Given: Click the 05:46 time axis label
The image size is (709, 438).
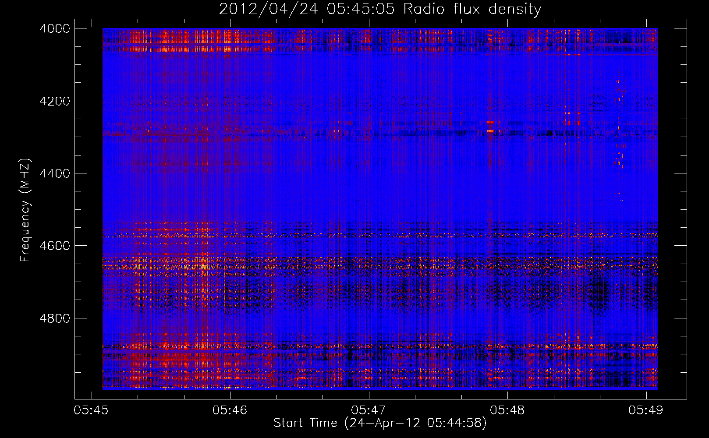Looking at the screenshot, I should [230, 410].
